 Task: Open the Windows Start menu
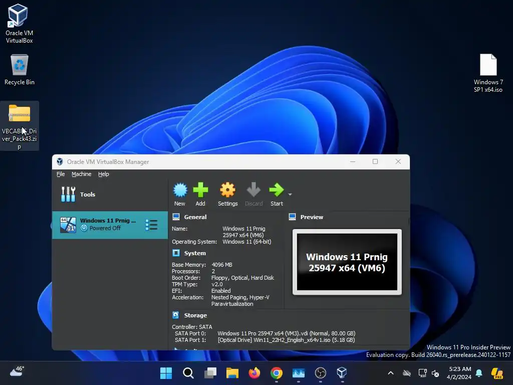point(166,373)
